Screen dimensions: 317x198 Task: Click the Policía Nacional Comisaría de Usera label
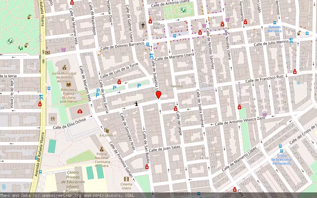pos(102,160)
